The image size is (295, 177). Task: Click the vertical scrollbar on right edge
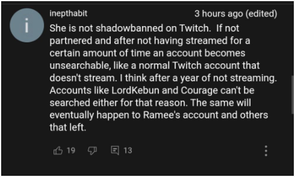tap(292, 94)
